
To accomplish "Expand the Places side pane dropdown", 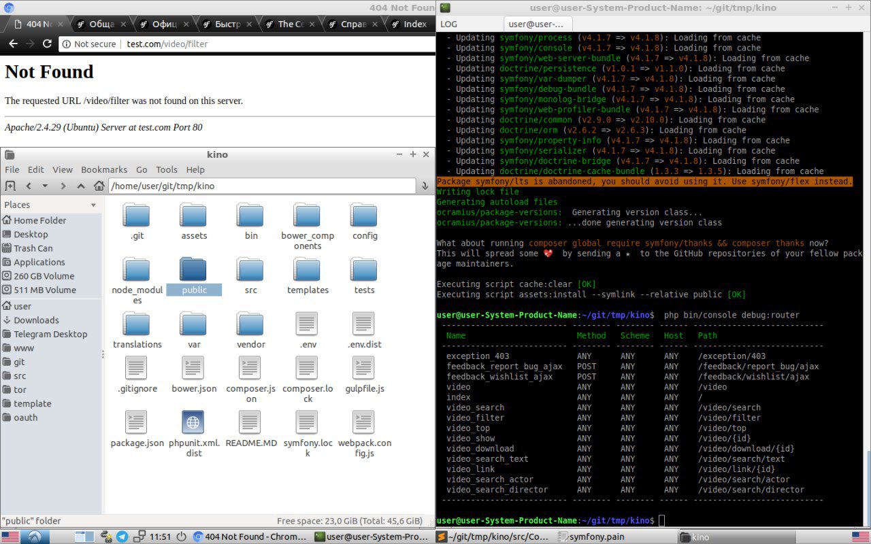I will pyautogui.click(x=93, y=205).
